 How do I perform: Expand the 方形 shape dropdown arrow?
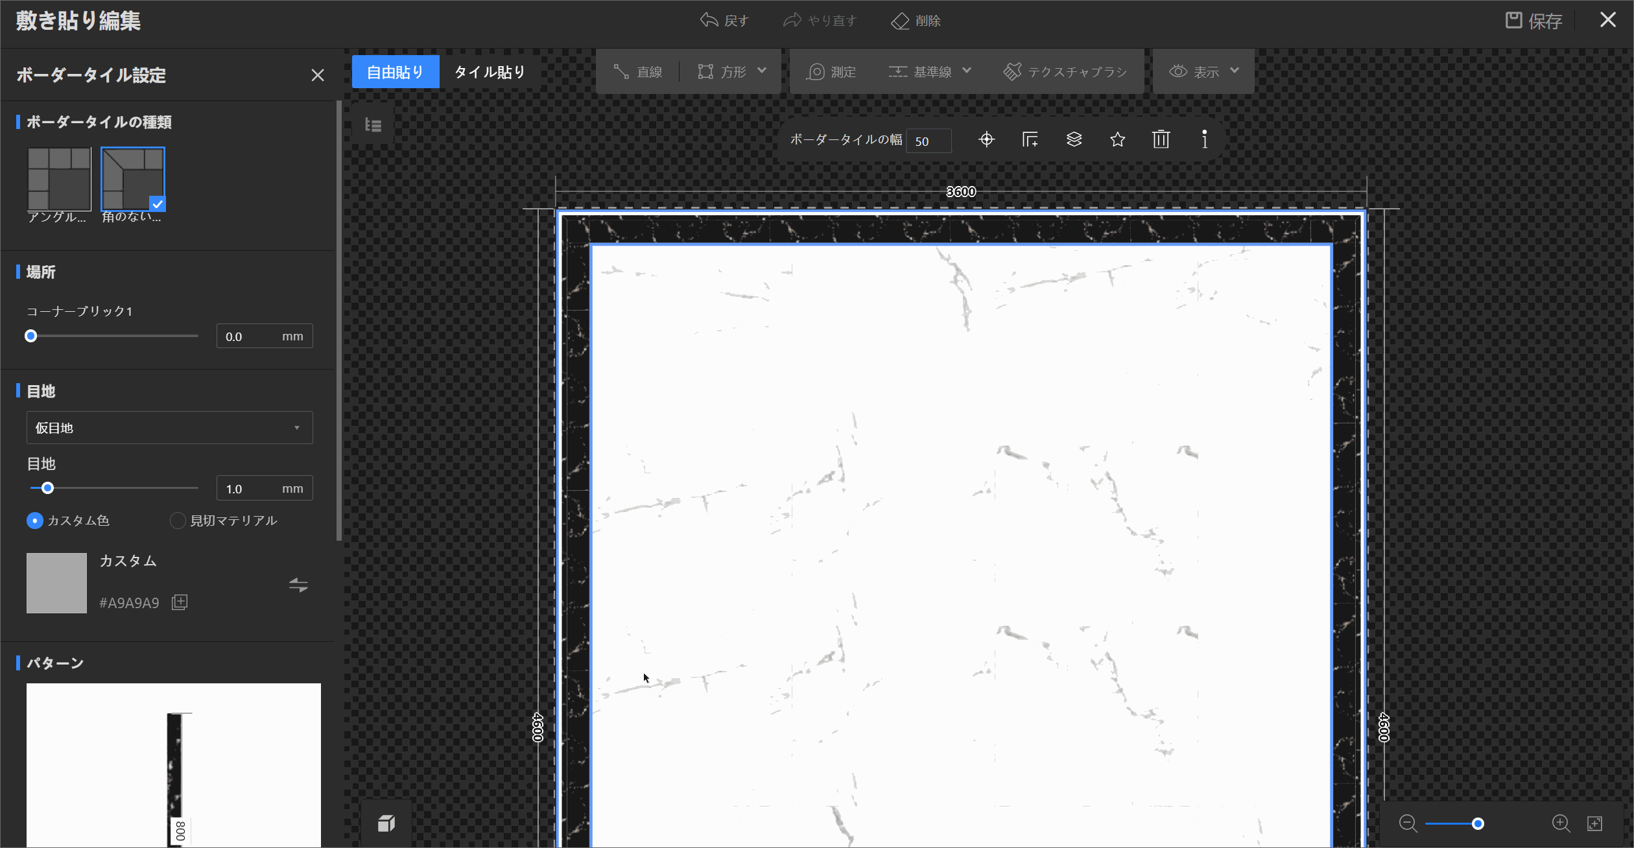[x=762, y=71]
